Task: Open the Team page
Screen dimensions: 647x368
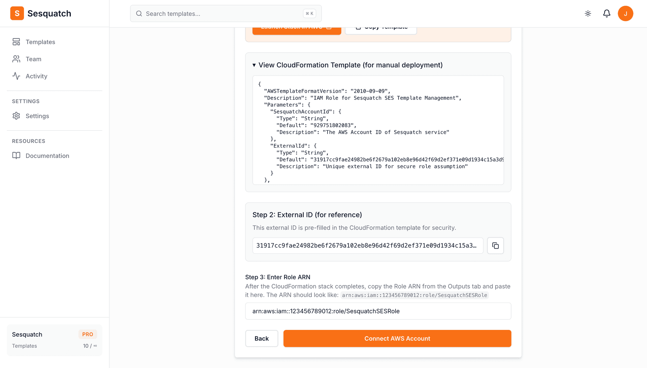Action: pyautogui.click(x=33, y=59)
